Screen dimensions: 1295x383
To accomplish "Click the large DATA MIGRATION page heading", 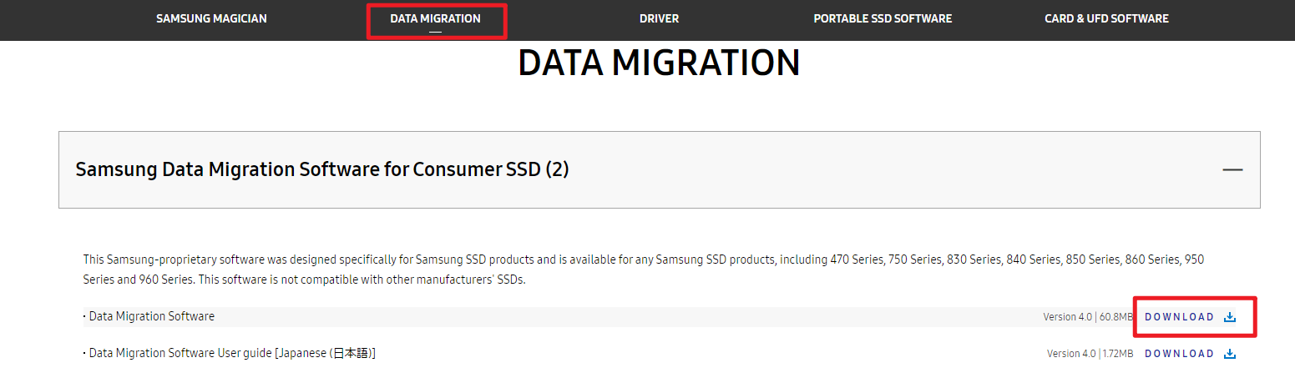I will 659,63.
